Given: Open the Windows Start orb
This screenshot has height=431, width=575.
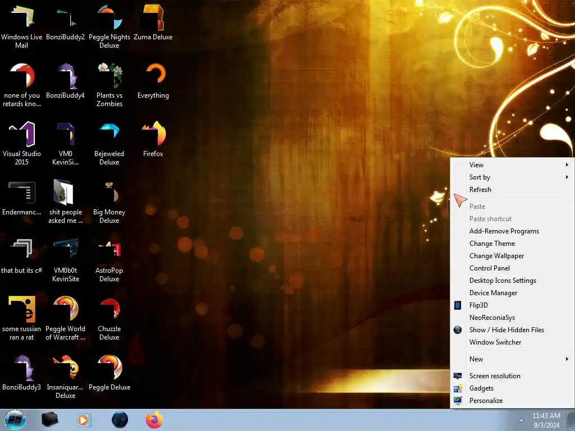Looking at the screenshot, I should 15,420.
